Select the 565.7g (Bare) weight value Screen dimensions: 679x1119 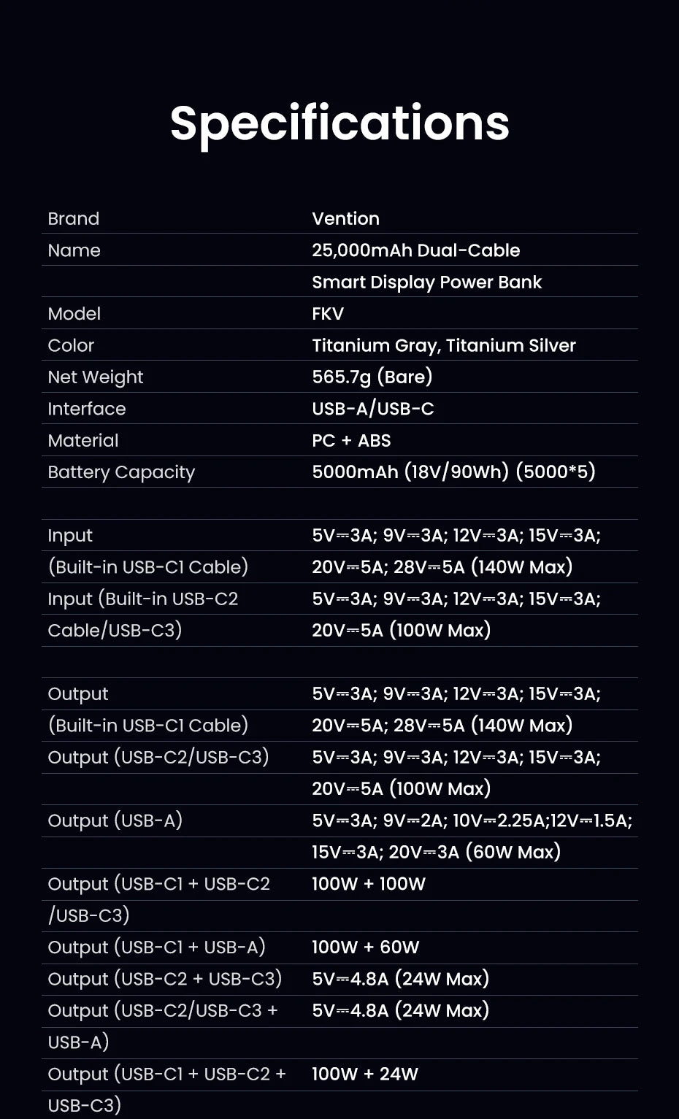click(372, 377)
